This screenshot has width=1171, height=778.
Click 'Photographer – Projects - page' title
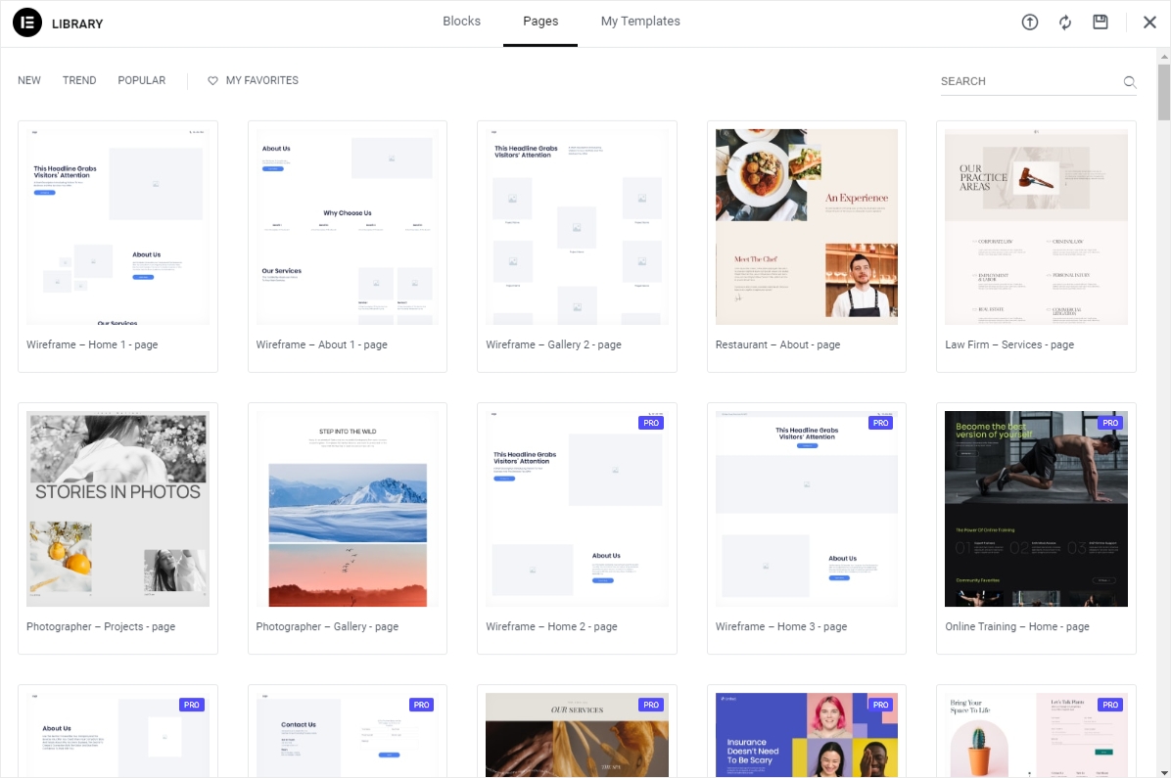[101, 626]
